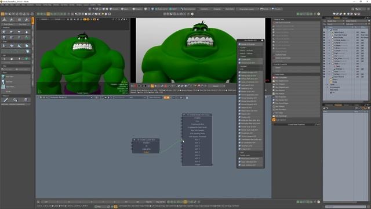Open the schematic Workspace dropdown
Screen dimensions: 371x209
click(71, 98)
